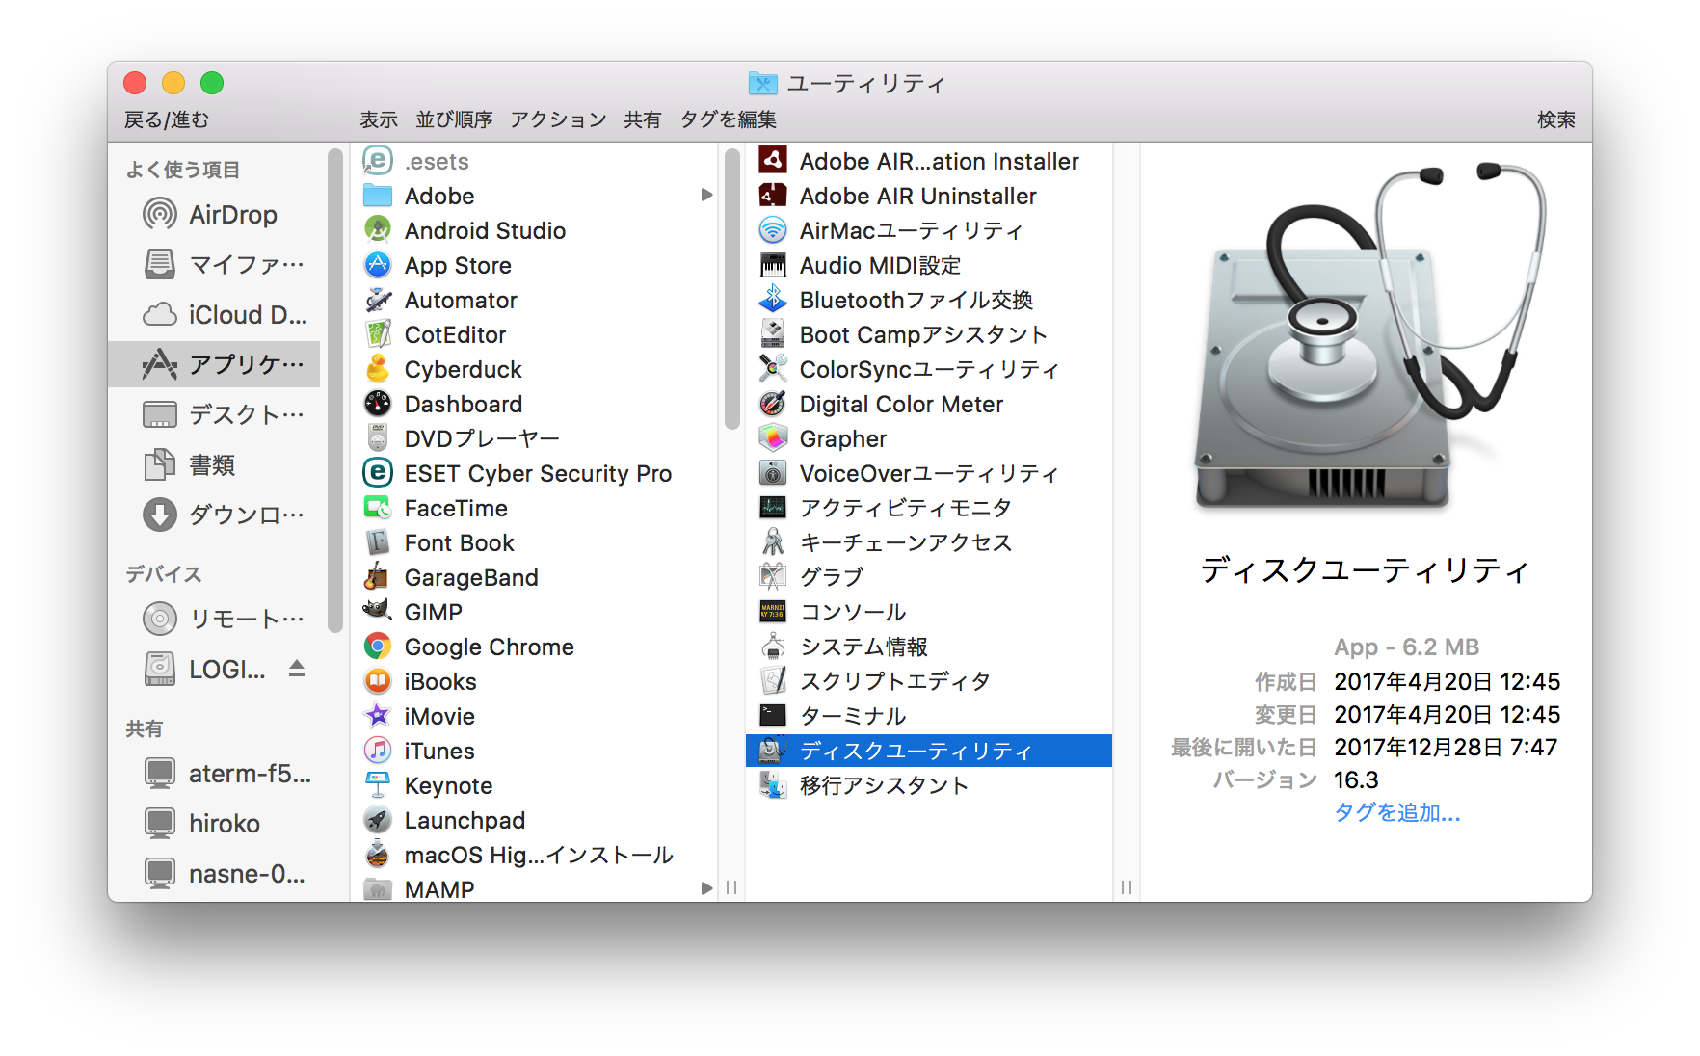
Task: Select the Google Chrome icon
Action: tap(378, 647)
